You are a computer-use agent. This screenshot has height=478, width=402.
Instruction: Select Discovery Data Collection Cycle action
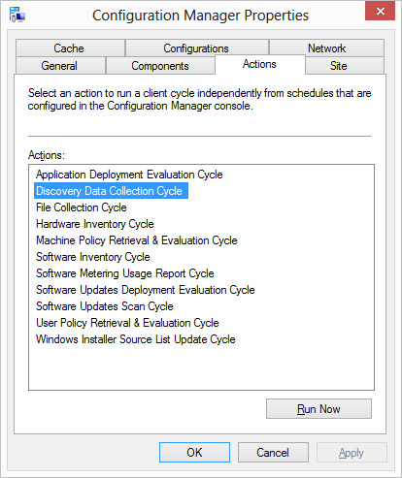[x=111, y=191]
